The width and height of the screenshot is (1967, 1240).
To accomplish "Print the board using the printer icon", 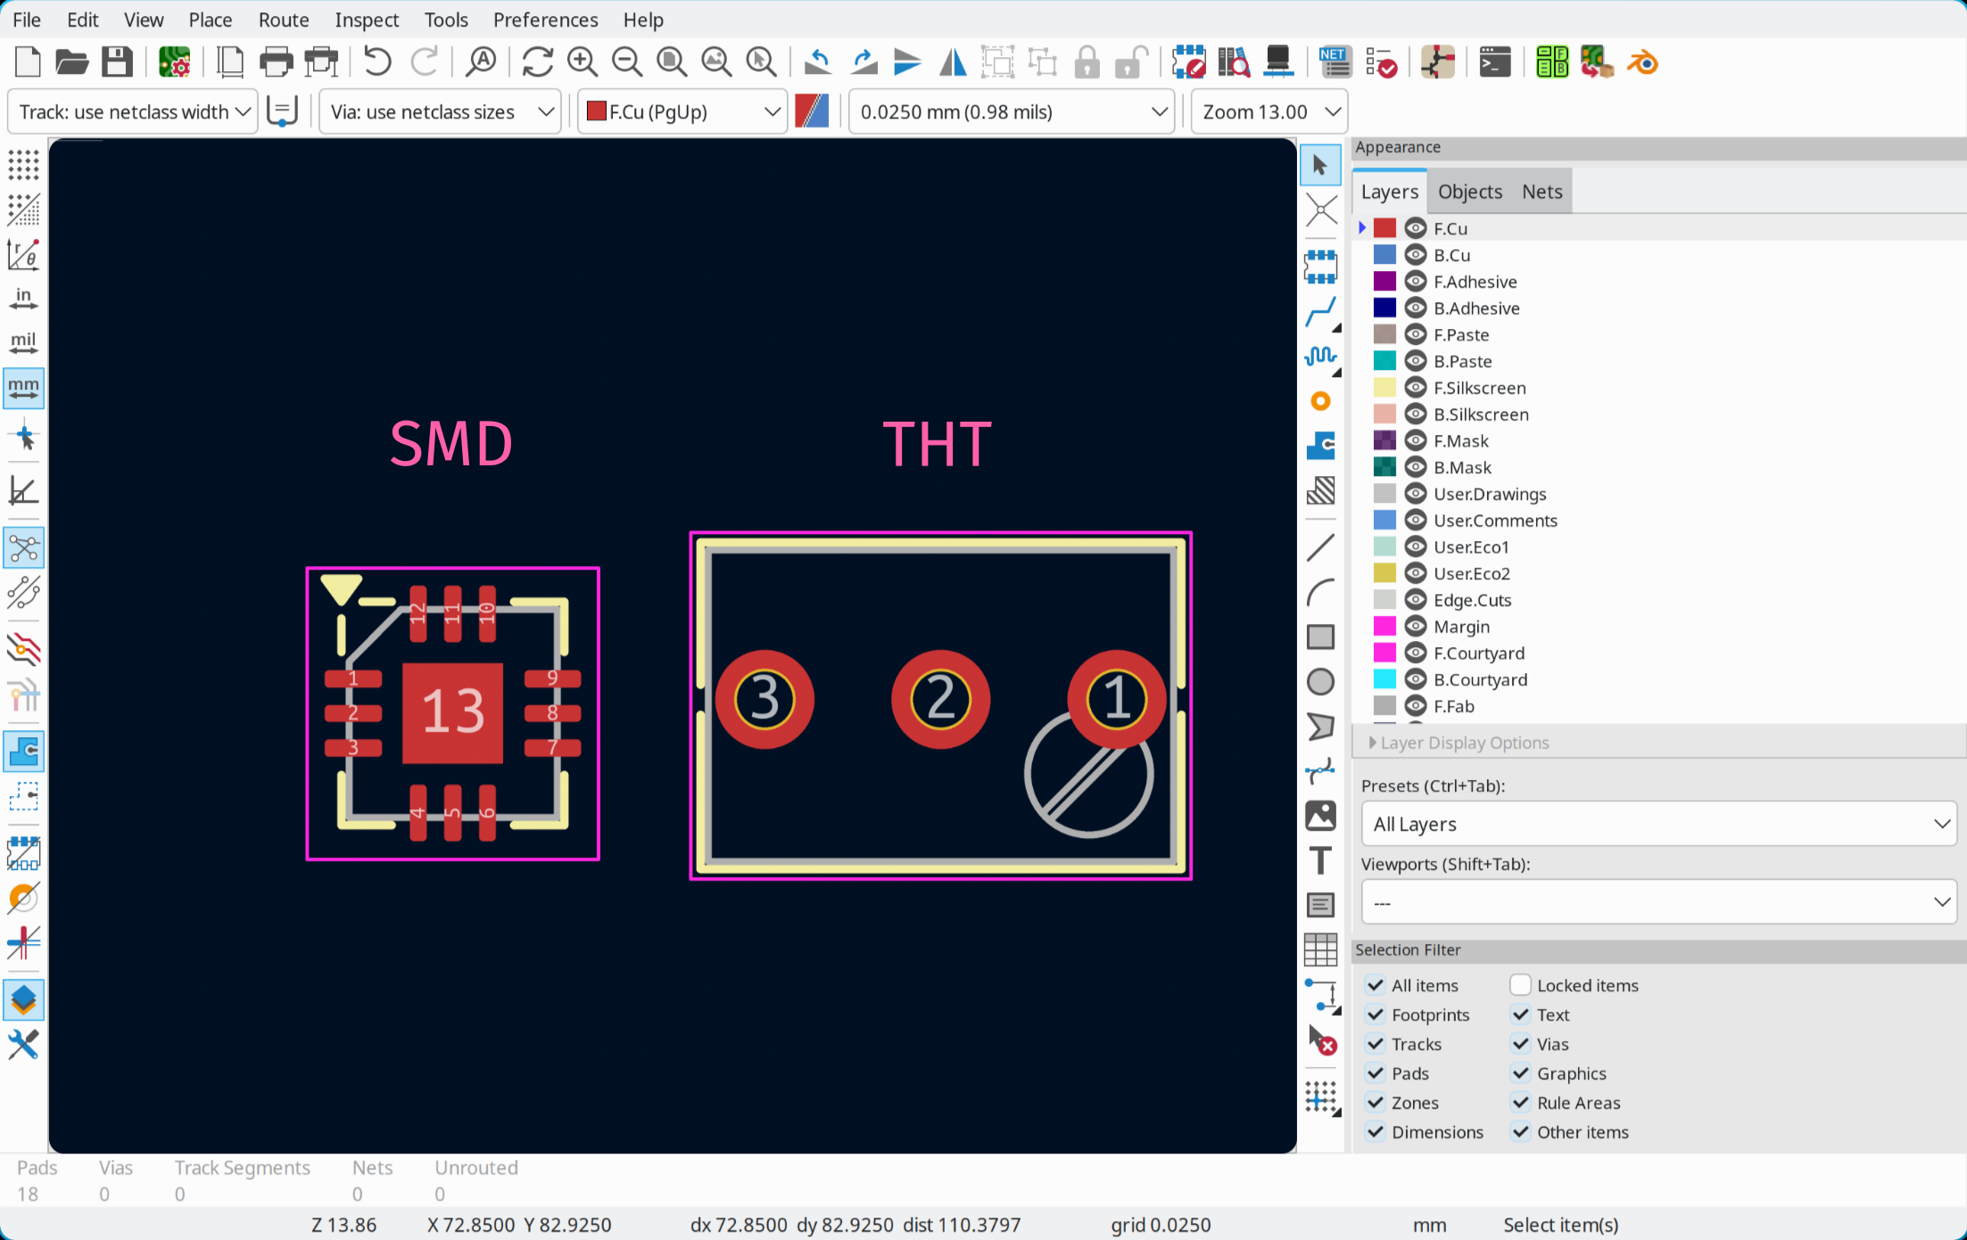I will click(x=276, y=62).
